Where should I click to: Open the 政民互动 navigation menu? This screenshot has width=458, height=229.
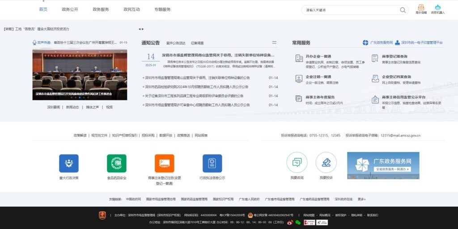click(x=131, y=9)
